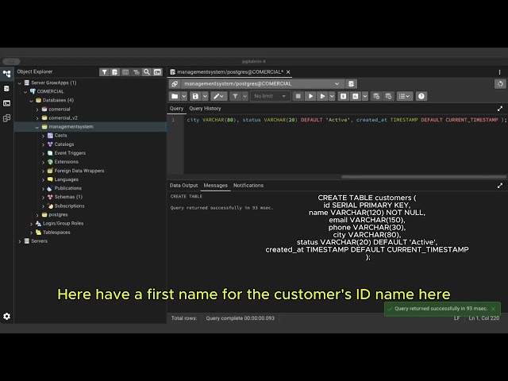The width and height of the screenshot is (508, 381).
Task: Click the query filter funnel icon
Action: [235, 96]
